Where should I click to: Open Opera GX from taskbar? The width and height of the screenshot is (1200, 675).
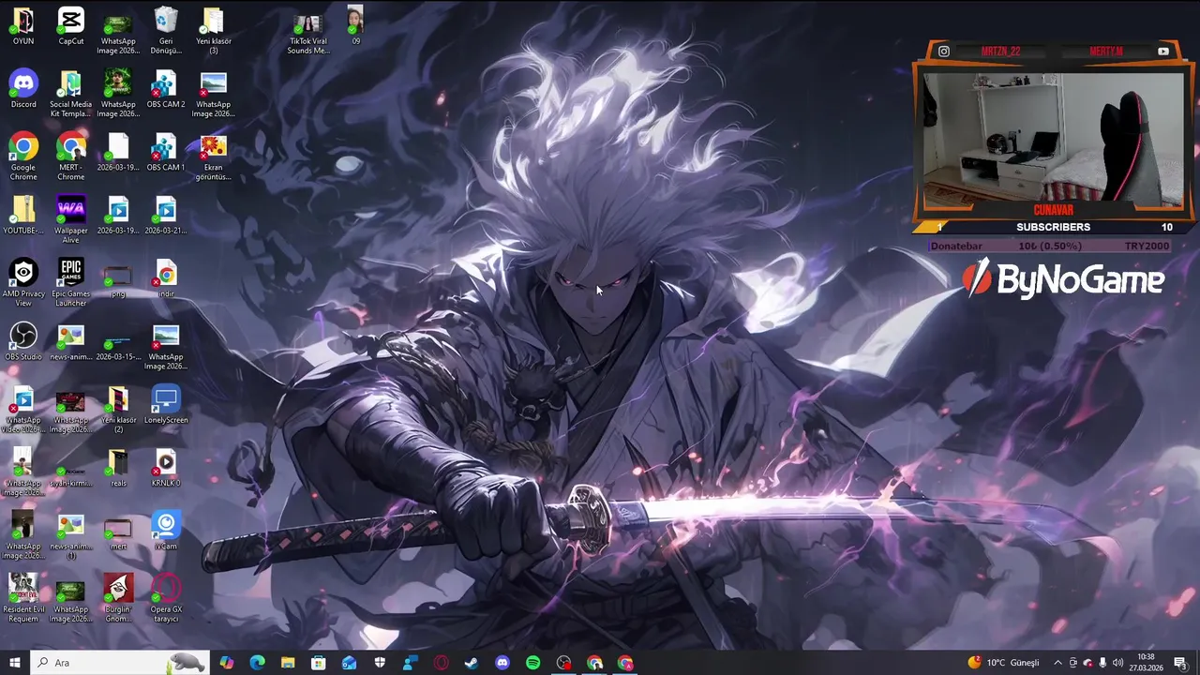(441, 663)
